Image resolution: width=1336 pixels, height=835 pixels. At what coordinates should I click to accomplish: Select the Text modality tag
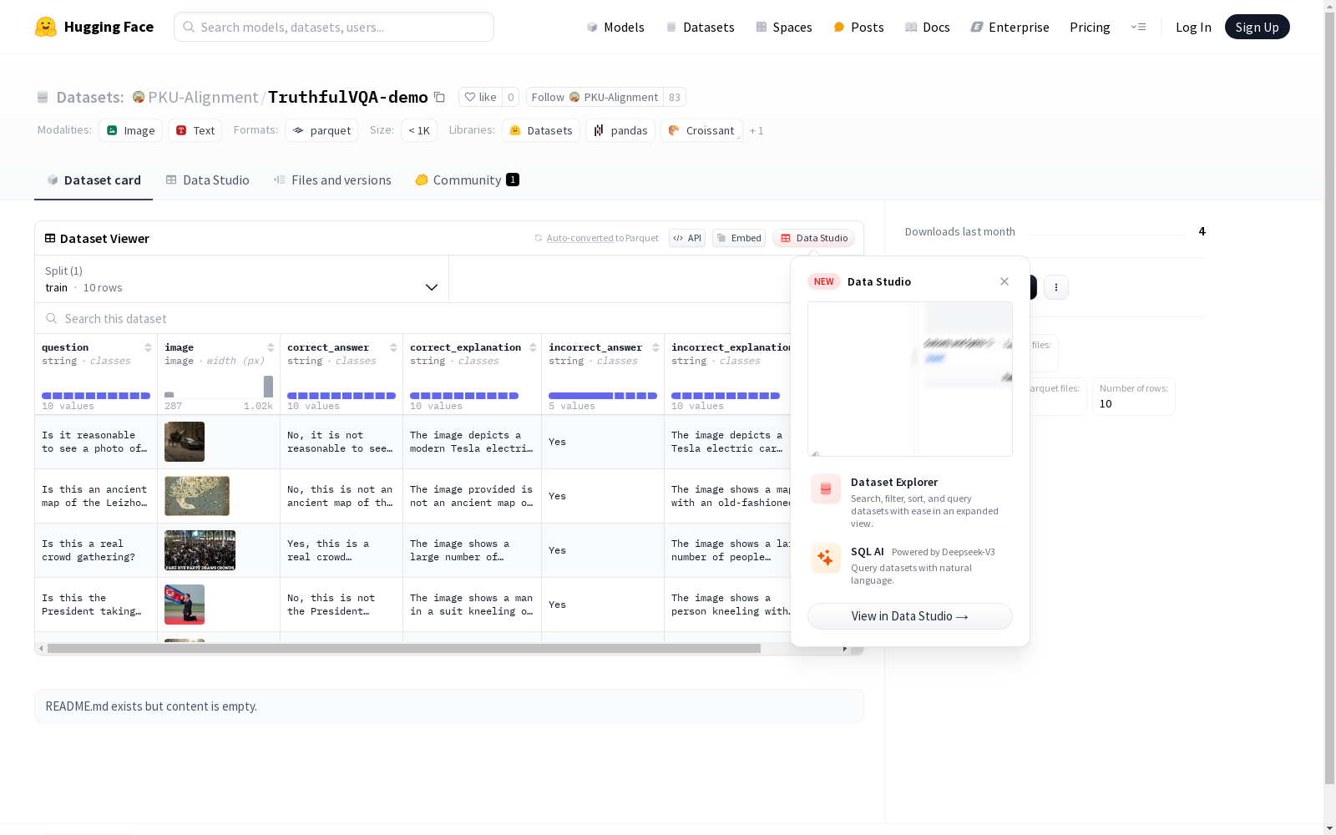195,130
